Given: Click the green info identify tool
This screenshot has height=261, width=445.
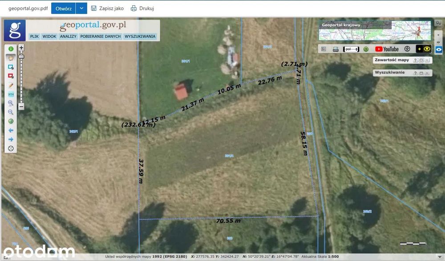Looking at the screenshot, I should [11, 49].
